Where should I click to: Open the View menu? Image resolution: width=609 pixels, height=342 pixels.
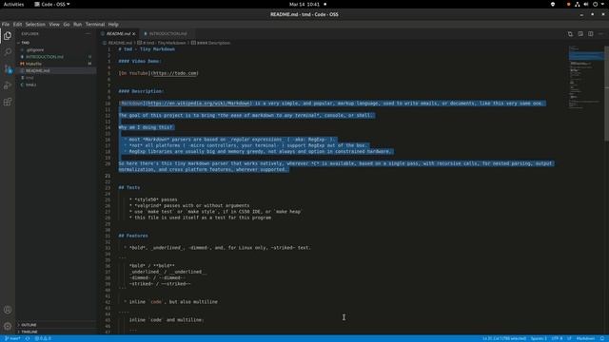tap(54, 24)
